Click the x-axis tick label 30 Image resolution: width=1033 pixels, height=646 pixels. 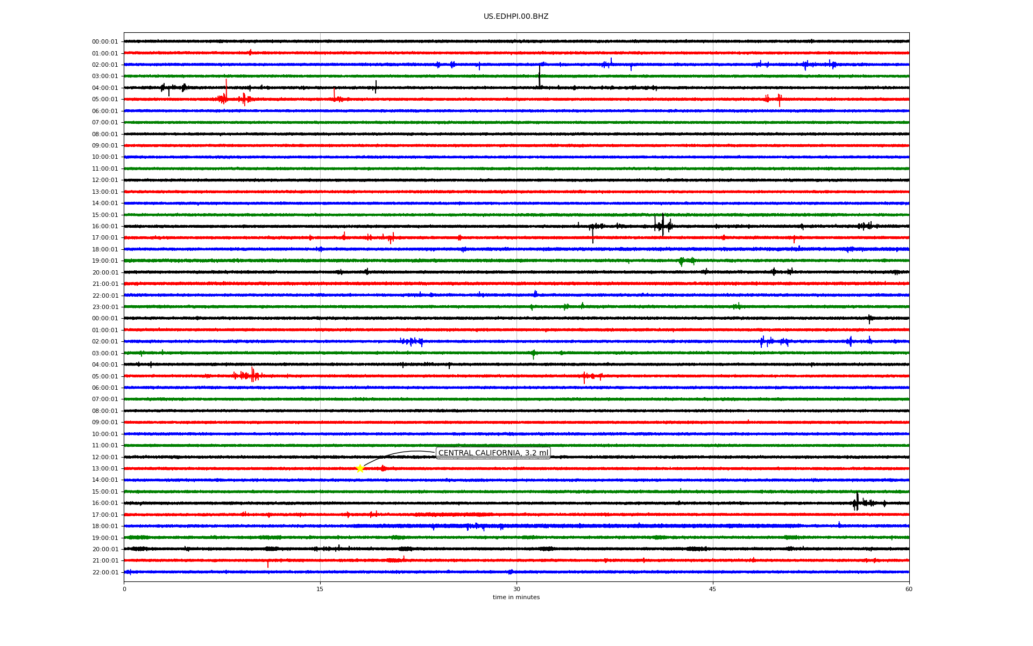click(516, 589)
